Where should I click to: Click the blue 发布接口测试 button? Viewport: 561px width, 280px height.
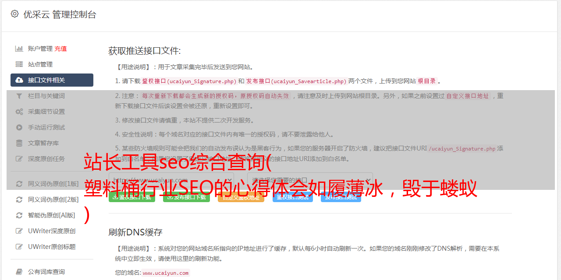pos(341,197)
